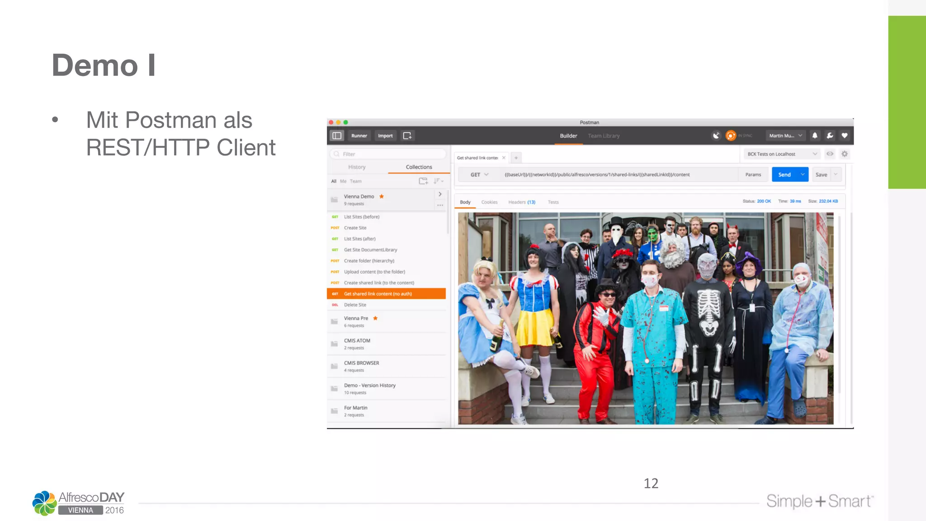This screenshot has width=926, height=521.
Task: Add a new request tab with plus
Action: [x=516, y=158]
